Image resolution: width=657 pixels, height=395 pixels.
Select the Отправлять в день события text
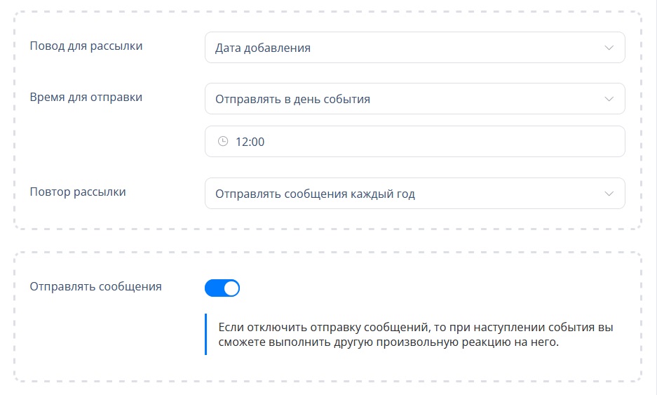[x=292, y=100]
